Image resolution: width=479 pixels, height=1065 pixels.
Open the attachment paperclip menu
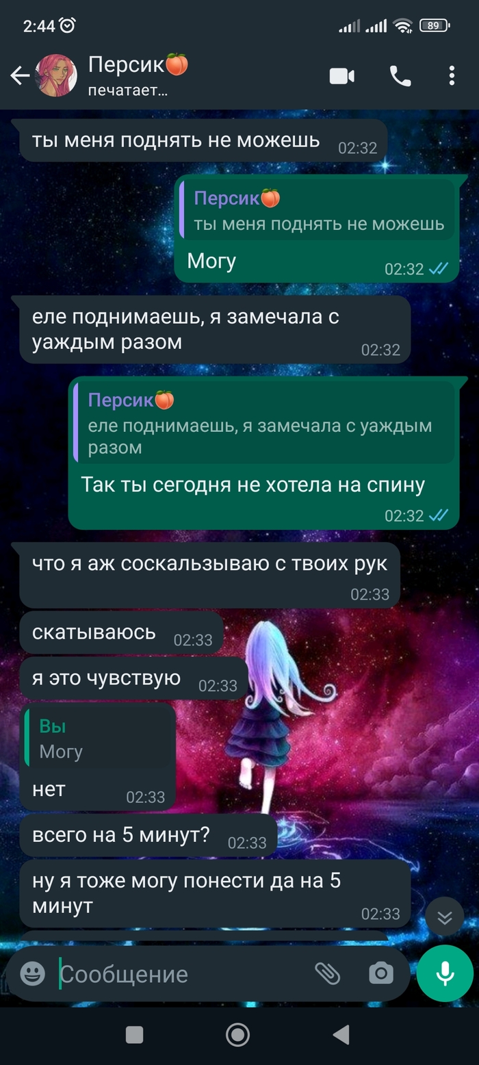click(x=327, y=973)
